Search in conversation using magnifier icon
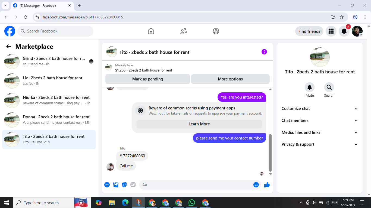371x208 pixels. (x=329, y=87)
